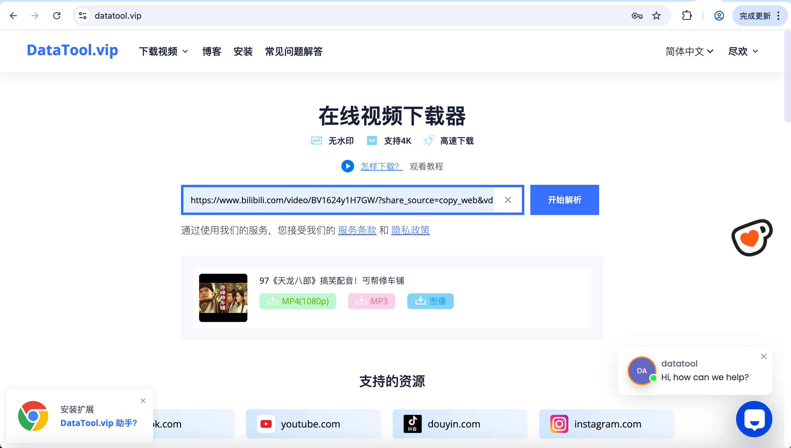This screenshot has width=791, height=448.
Task: Open the blue chat bubble widget
Action: coord(754,419)
